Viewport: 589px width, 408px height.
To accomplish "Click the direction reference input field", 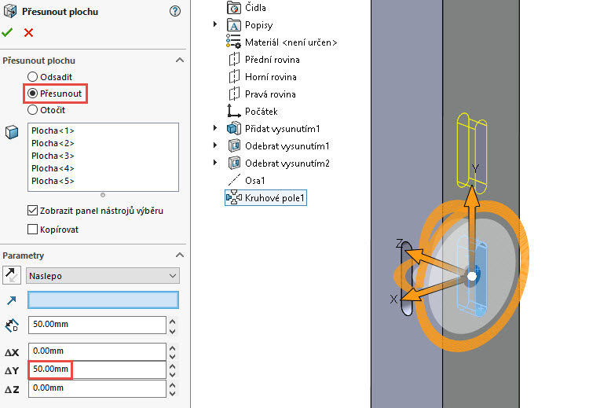I will coord(103,300).
